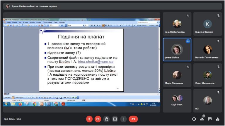225x126 pixels.
Task: Click the Создать слайд button
Action: click(153, 25)
